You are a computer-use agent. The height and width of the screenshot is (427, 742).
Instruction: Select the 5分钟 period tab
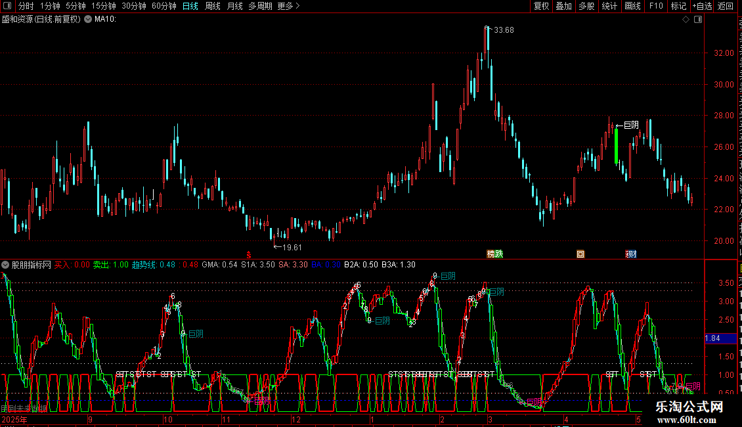tap(76, 6)
